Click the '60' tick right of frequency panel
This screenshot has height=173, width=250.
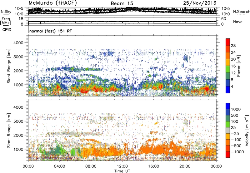tap(224, 19)
